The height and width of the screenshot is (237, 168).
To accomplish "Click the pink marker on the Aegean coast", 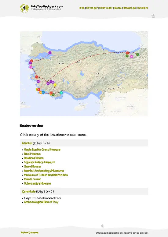I will tap(31, 67).
